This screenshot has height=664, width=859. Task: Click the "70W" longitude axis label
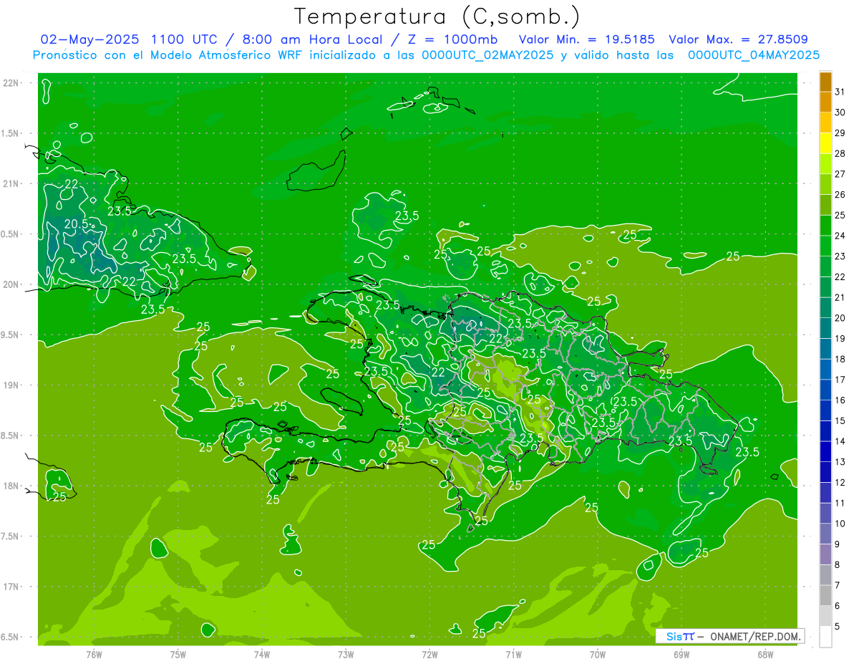pos(598,654)
